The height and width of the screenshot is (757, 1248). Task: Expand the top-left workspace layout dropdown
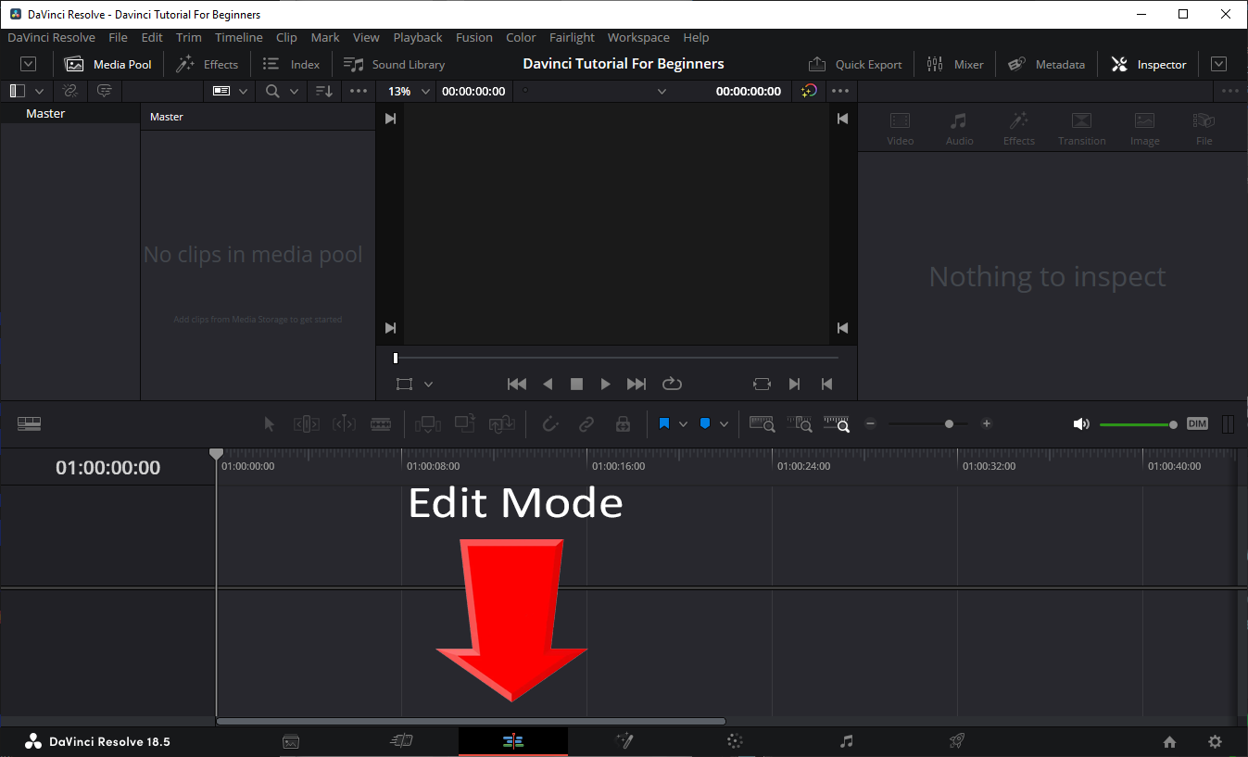pyautogui.click(x=29, y=64)
